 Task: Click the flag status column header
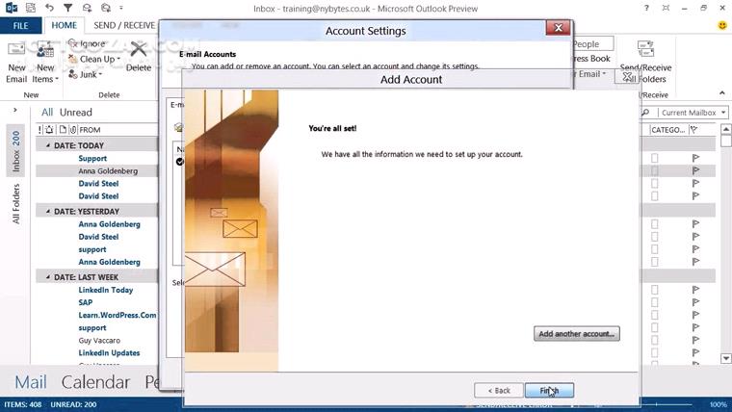point(694,130)
